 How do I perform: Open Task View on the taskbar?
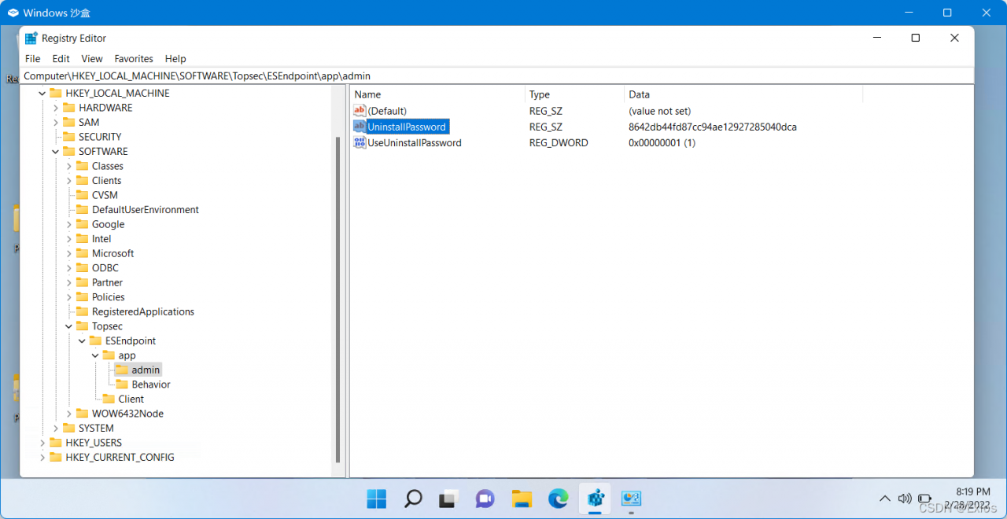coord(449,498)
